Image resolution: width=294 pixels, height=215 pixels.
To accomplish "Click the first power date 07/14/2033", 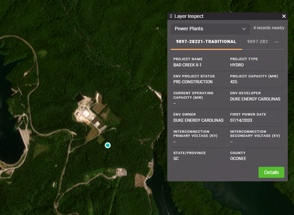I will 242,120.
